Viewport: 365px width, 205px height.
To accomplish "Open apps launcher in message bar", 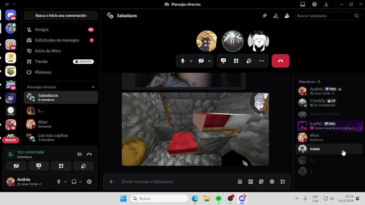I will coord(283,182).
